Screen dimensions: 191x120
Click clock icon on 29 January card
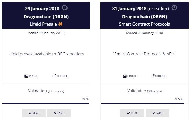(x=65, y=8)
